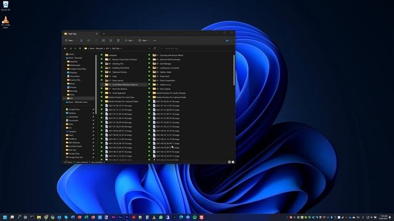
Task: Open the Windows Start menu
Action: point(5,217)
